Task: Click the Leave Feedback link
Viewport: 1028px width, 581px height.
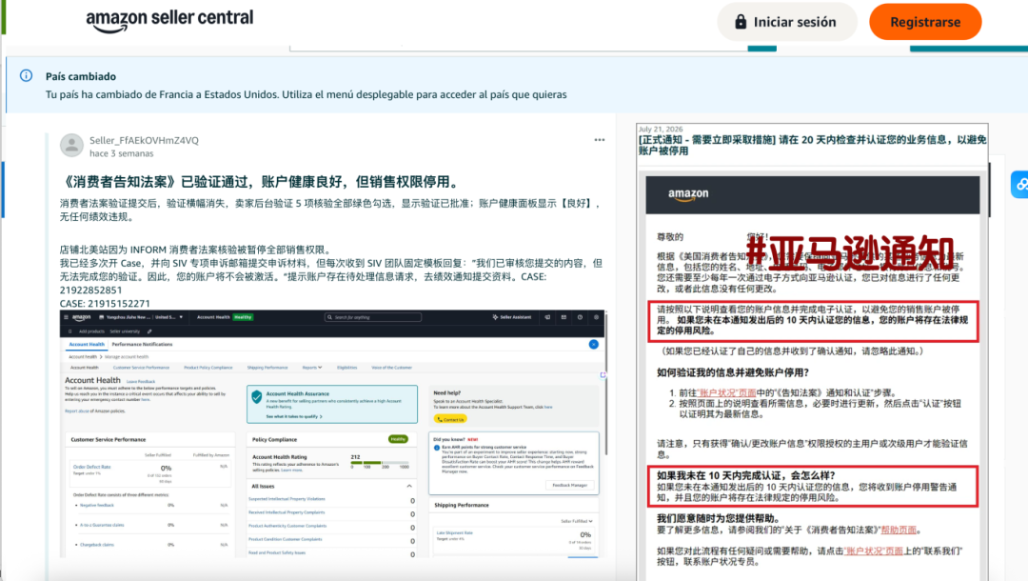Action: 141,381
